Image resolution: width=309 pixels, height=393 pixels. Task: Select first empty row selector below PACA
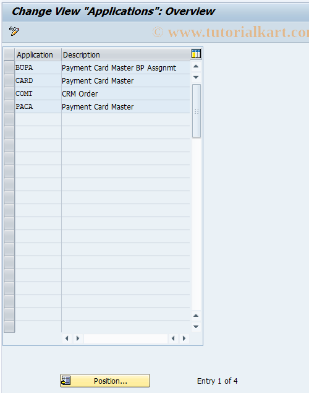pos(9,120)
